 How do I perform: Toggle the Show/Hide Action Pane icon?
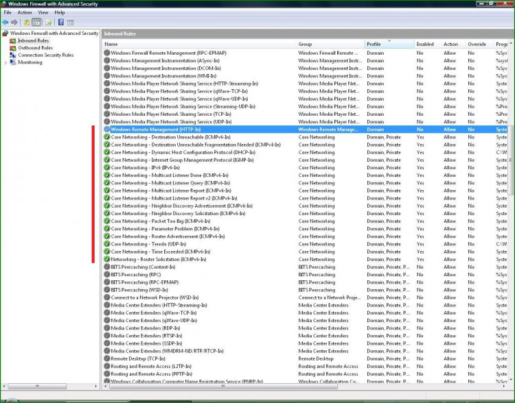click(x=70, y=23)
